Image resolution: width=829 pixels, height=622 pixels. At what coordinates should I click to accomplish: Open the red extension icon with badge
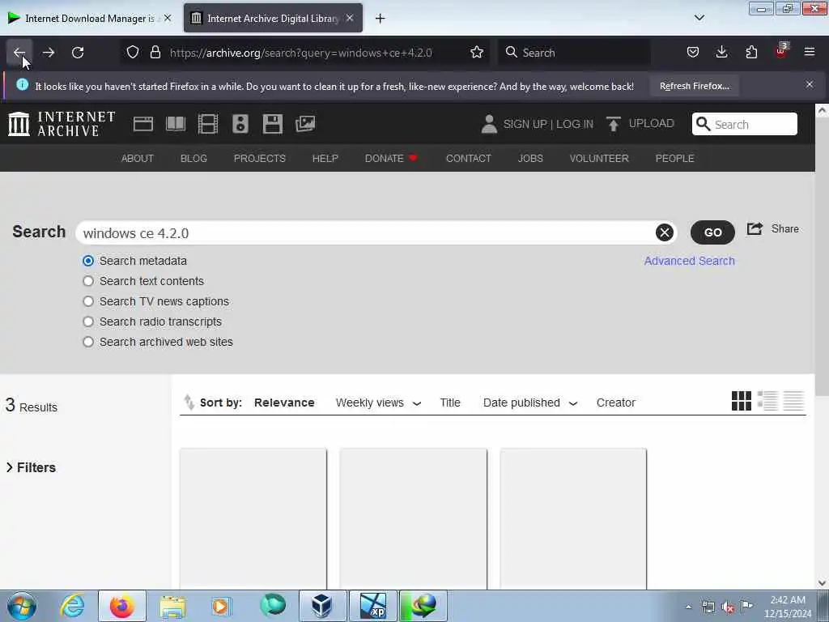pyautogui.click(x=781, y=51)
